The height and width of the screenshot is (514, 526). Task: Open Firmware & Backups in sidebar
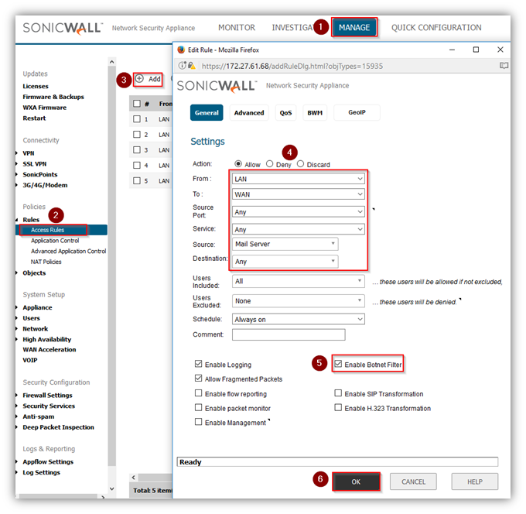53,97
